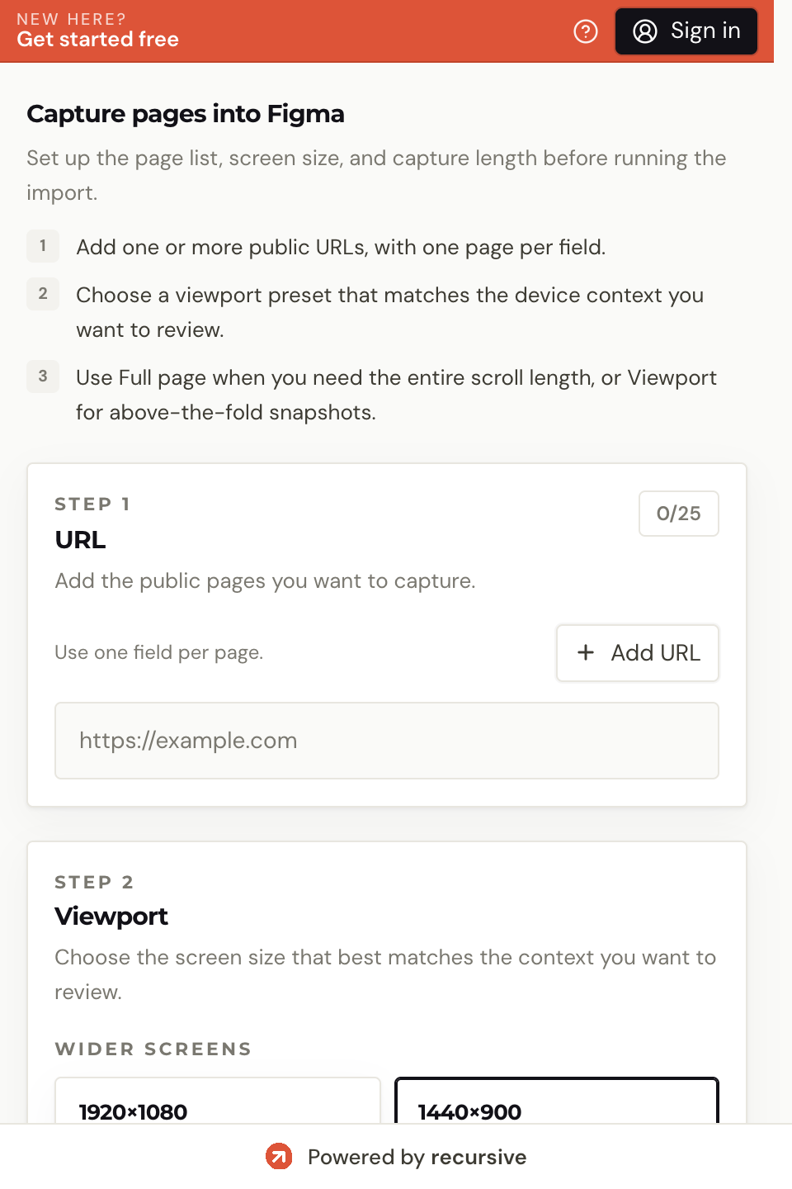Click the user avatar icon beside Sign in
This screenshot has width=792, height=1189.
[645, 31]
